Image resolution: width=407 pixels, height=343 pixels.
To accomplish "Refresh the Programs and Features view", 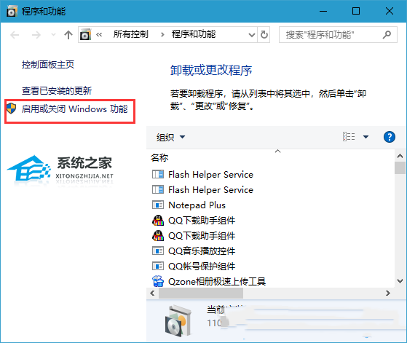I will click(264, 34).
